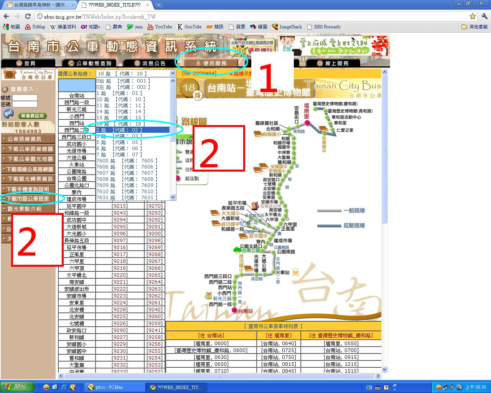Click the 帳號 account input field

click(x=25, y=98)
